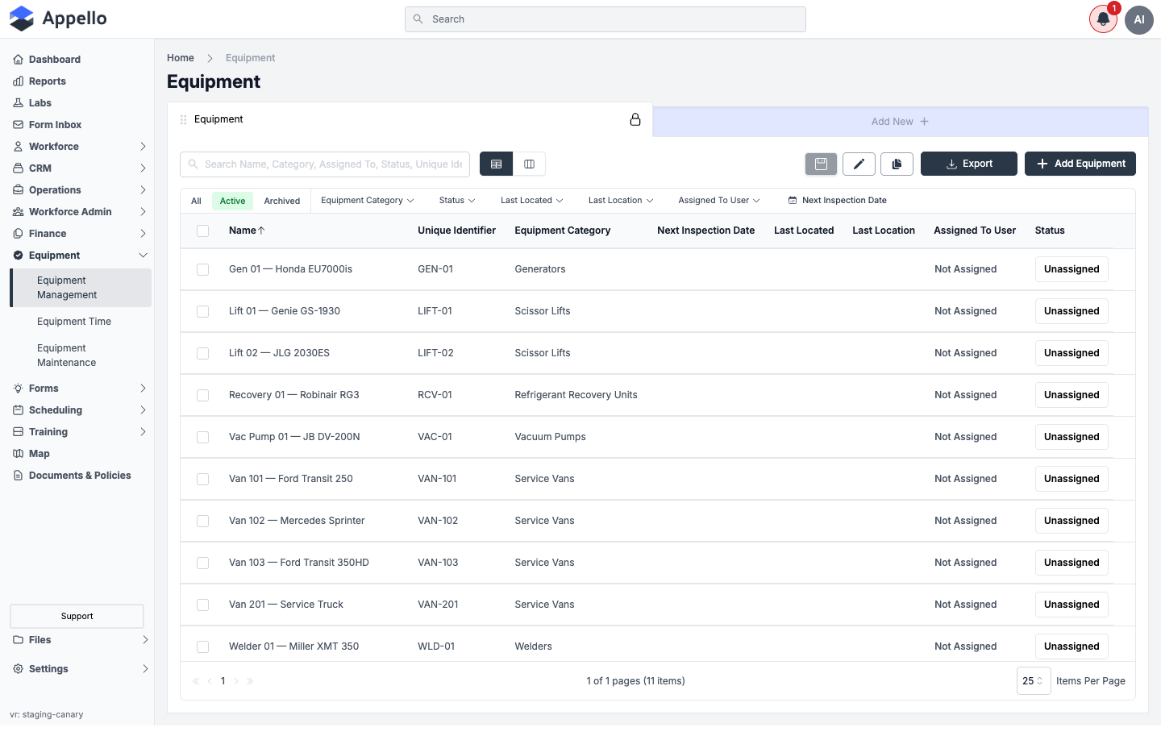Go to the last page double arrow
Screen dimensions: 1161x740
coord(250,681)
